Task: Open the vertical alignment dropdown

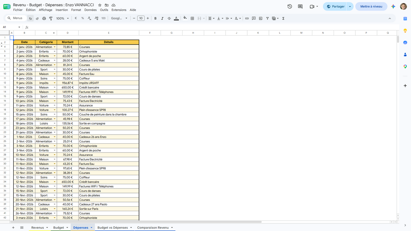Action: pyautogui.click(x=220, y=18)
